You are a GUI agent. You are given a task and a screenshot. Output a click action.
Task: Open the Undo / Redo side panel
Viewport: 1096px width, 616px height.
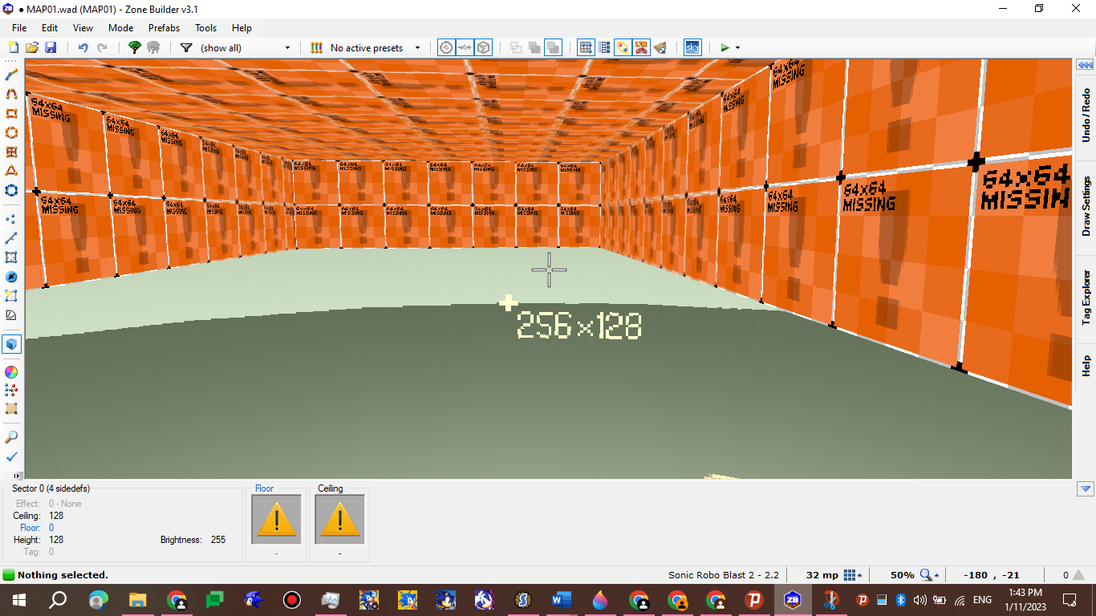point(1086,116)
